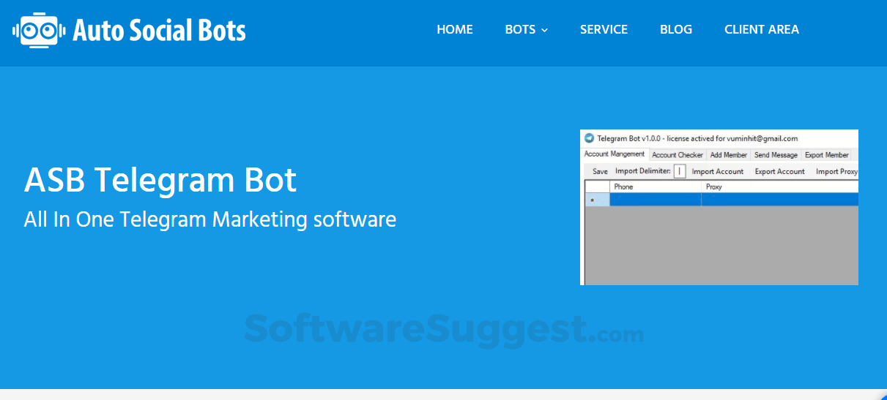Click the Export Account button
Image resolution: width=887 pixels, height=400 pixels.
point(780,171)
